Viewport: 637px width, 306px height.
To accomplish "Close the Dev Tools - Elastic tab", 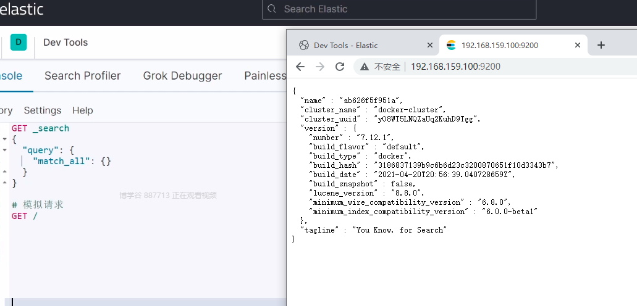I will tap(430, 45).
